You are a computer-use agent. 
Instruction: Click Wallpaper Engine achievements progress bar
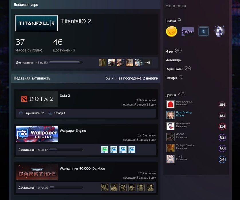pos(66,149)
